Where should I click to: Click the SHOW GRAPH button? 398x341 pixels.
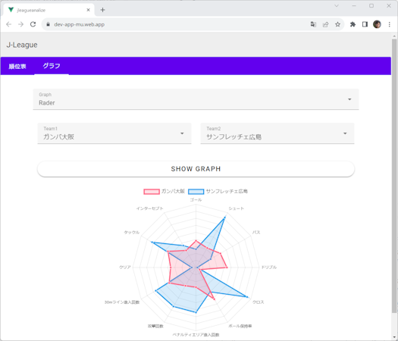click(x=196, y=169)
